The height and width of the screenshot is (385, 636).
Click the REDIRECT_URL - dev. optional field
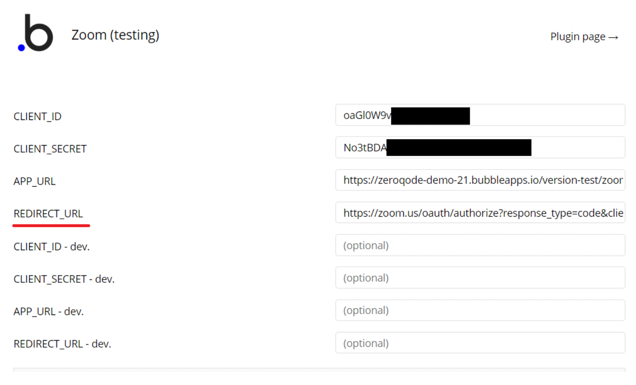coord(480,343)
